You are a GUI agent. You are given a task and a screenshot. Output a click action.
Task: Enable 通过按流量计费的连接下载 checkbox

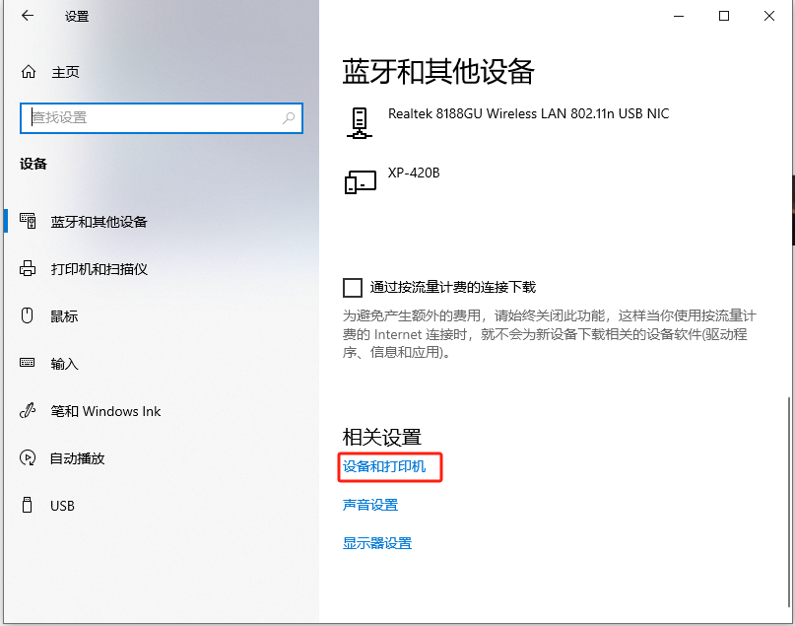[x=353, y=288]
